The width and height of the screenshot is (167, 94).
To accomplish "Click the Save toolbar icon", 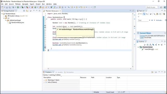I will coord(7,7).
